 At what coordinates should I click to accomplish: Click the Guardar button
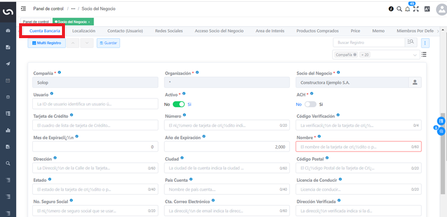108,43
